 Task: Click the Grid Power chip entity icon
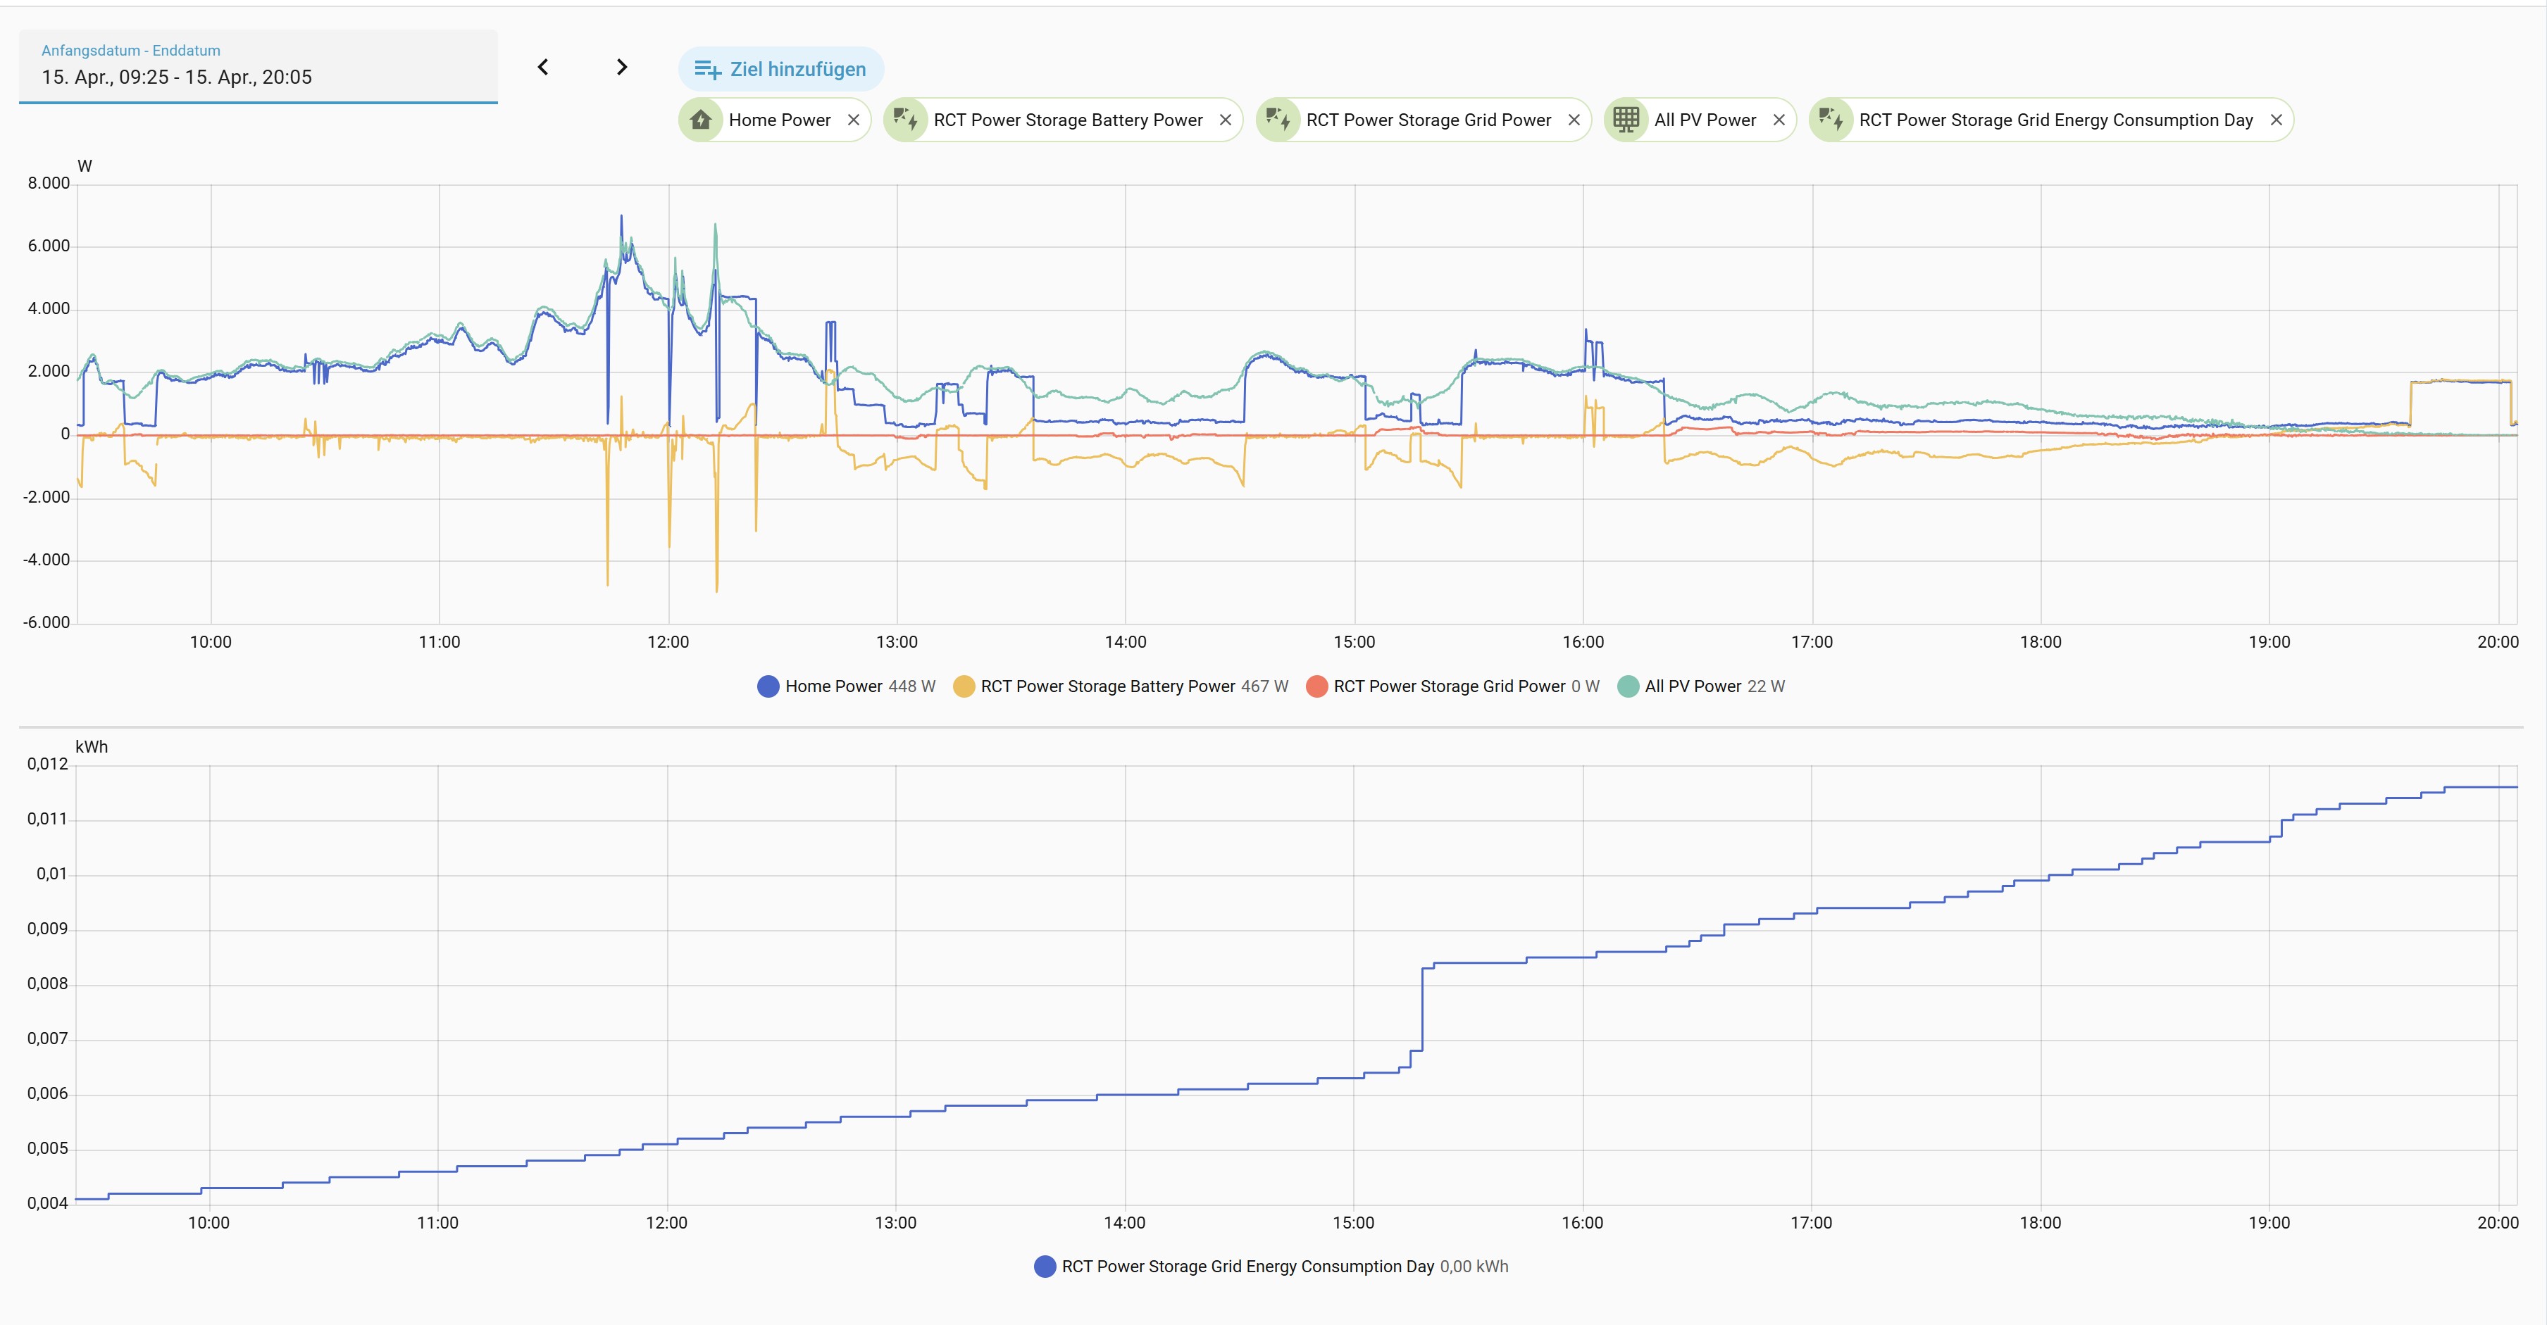pyautogui.click(x=1278, y=120)
